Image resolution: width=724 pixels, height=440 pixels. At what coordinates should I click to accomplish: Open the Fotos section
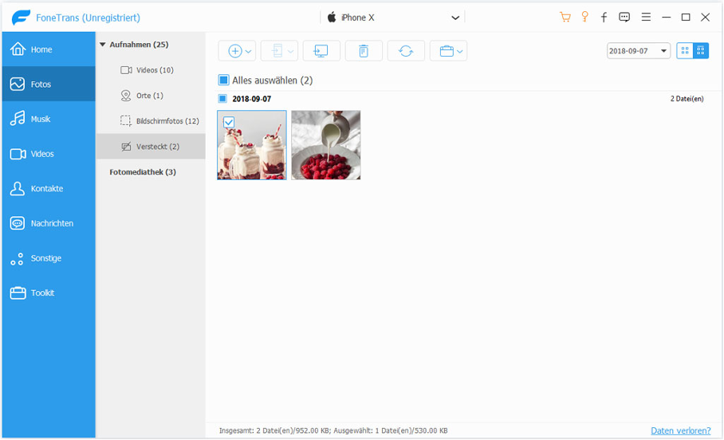(49, 84)
